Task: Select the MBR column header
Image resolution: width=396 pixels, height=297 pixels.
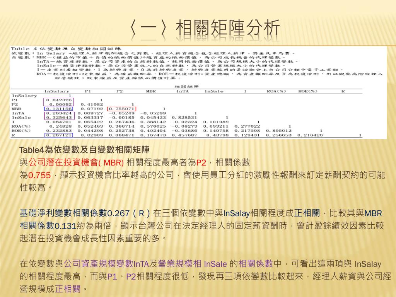Action: pos(151,91)
